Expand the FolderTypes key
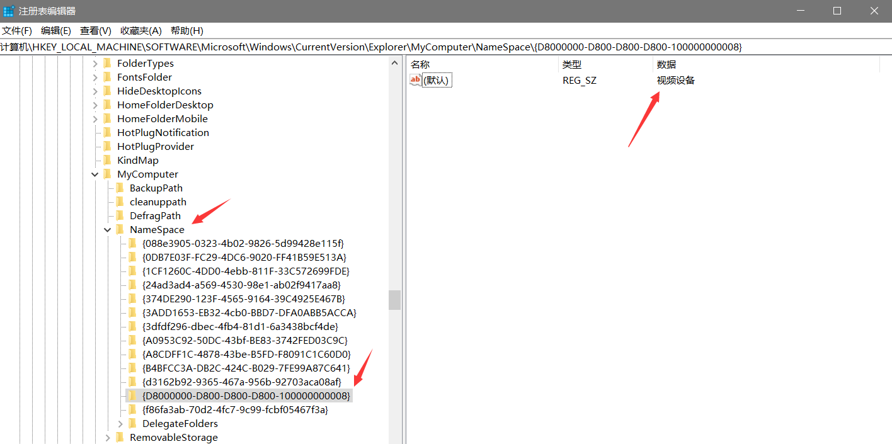The width and height of the screenshot is (892, 444). (95, 64)
